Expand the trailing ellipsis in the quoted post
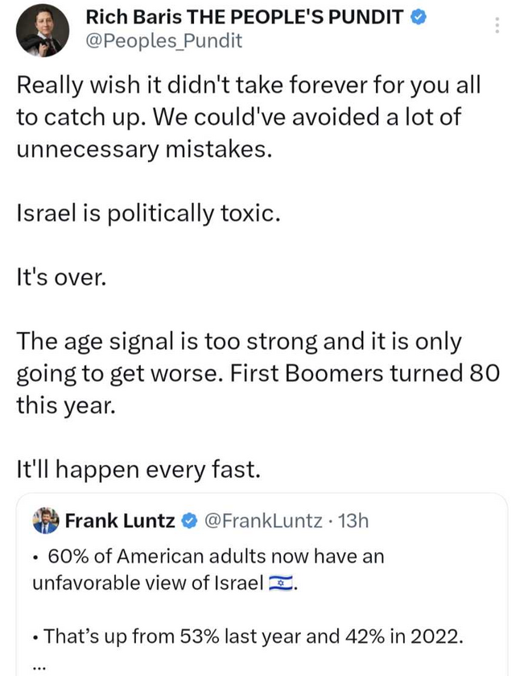Viewport: 524px width, 676px height. (x=40, y=666)
